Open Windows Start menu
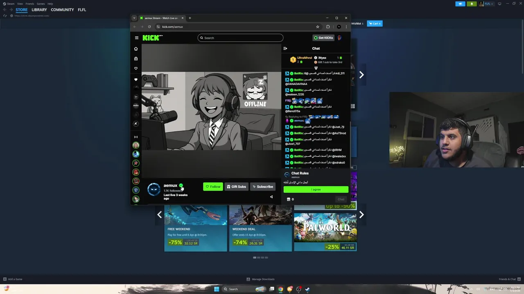The height and width of the screenshot is (294, 524). (217, 289)
